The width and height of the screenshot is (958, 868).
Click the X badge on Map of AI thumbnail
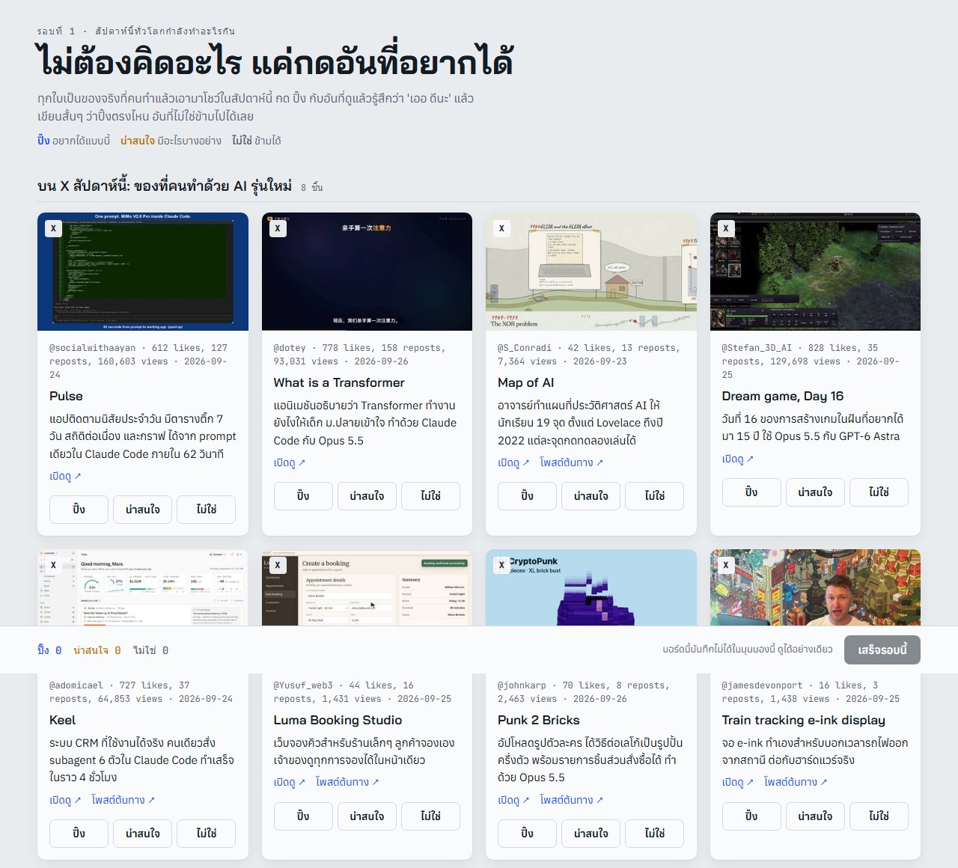[x=501, y=228]
